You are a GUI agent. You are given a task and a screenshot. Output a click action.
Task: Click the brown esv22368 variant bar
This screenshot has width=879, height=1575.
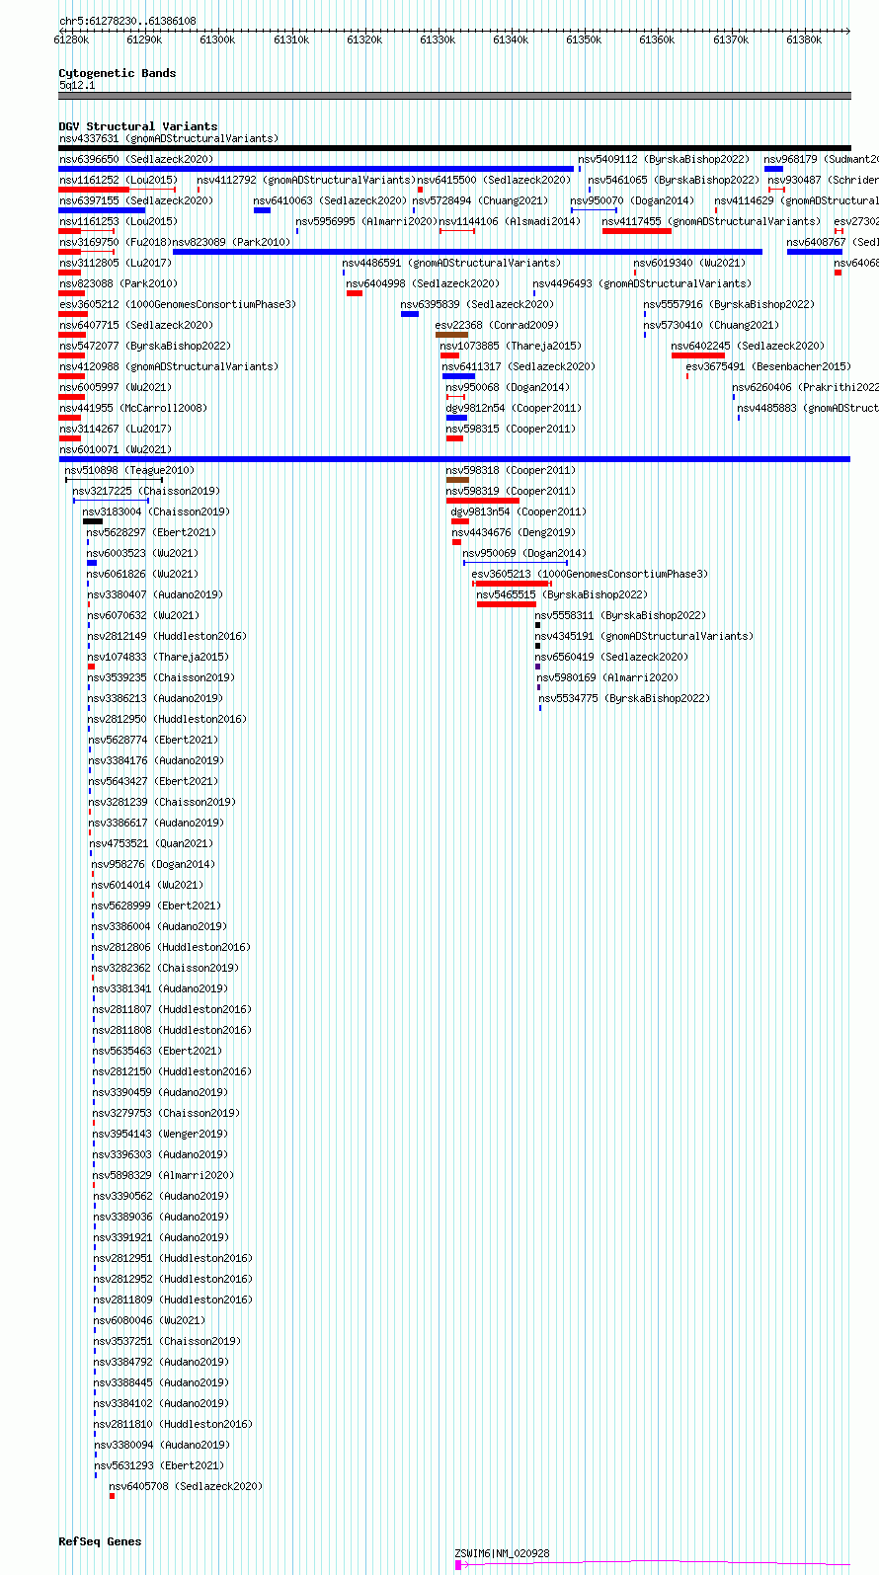coord(451,335)
